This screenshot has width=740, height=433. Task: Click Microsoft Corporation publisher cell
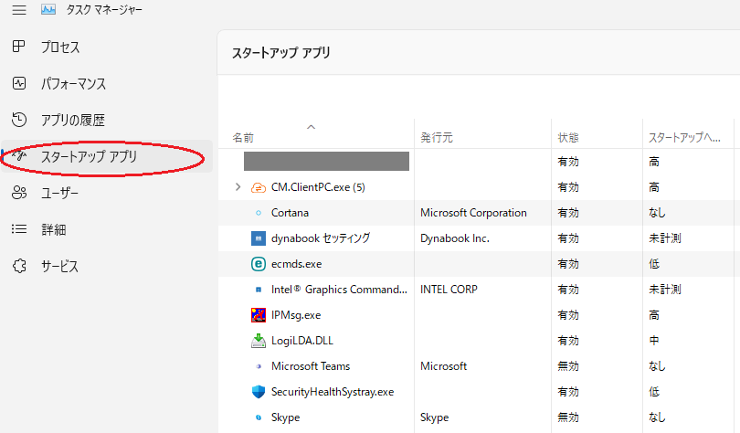point(473,213)
